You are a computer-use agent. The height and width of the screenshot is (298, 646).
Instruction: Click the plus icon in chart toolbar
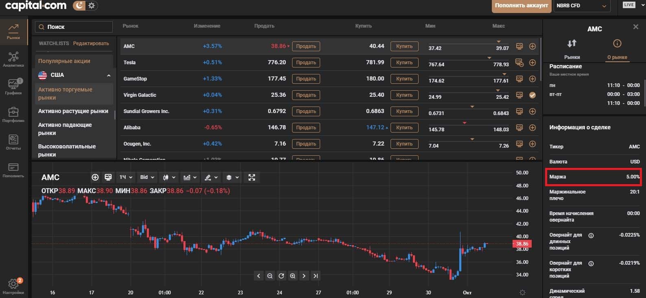coord(95,177)
